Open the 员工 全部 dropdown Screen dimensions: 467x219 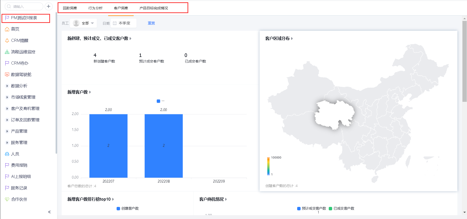point(83,23)
